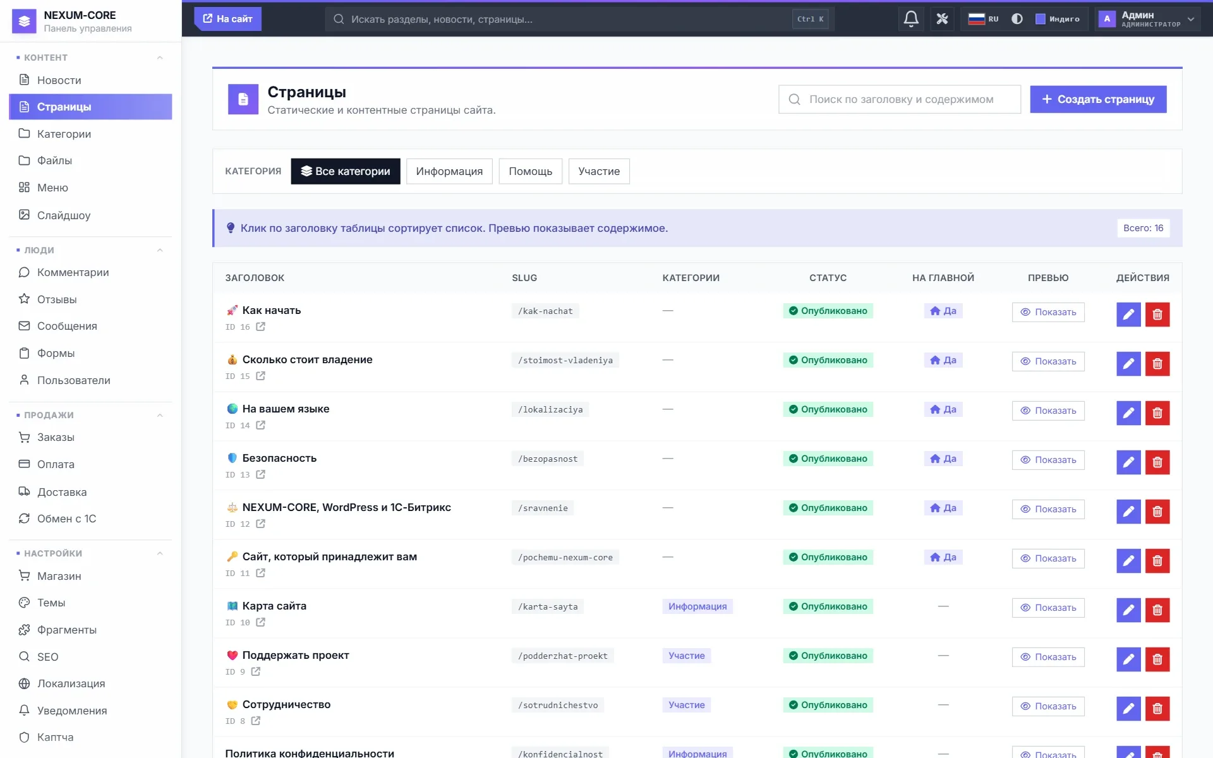Open the tools wrench icon in top bar
This screenshot has height=758, width=1213.
pyautogui.click(x=942, y=19)
